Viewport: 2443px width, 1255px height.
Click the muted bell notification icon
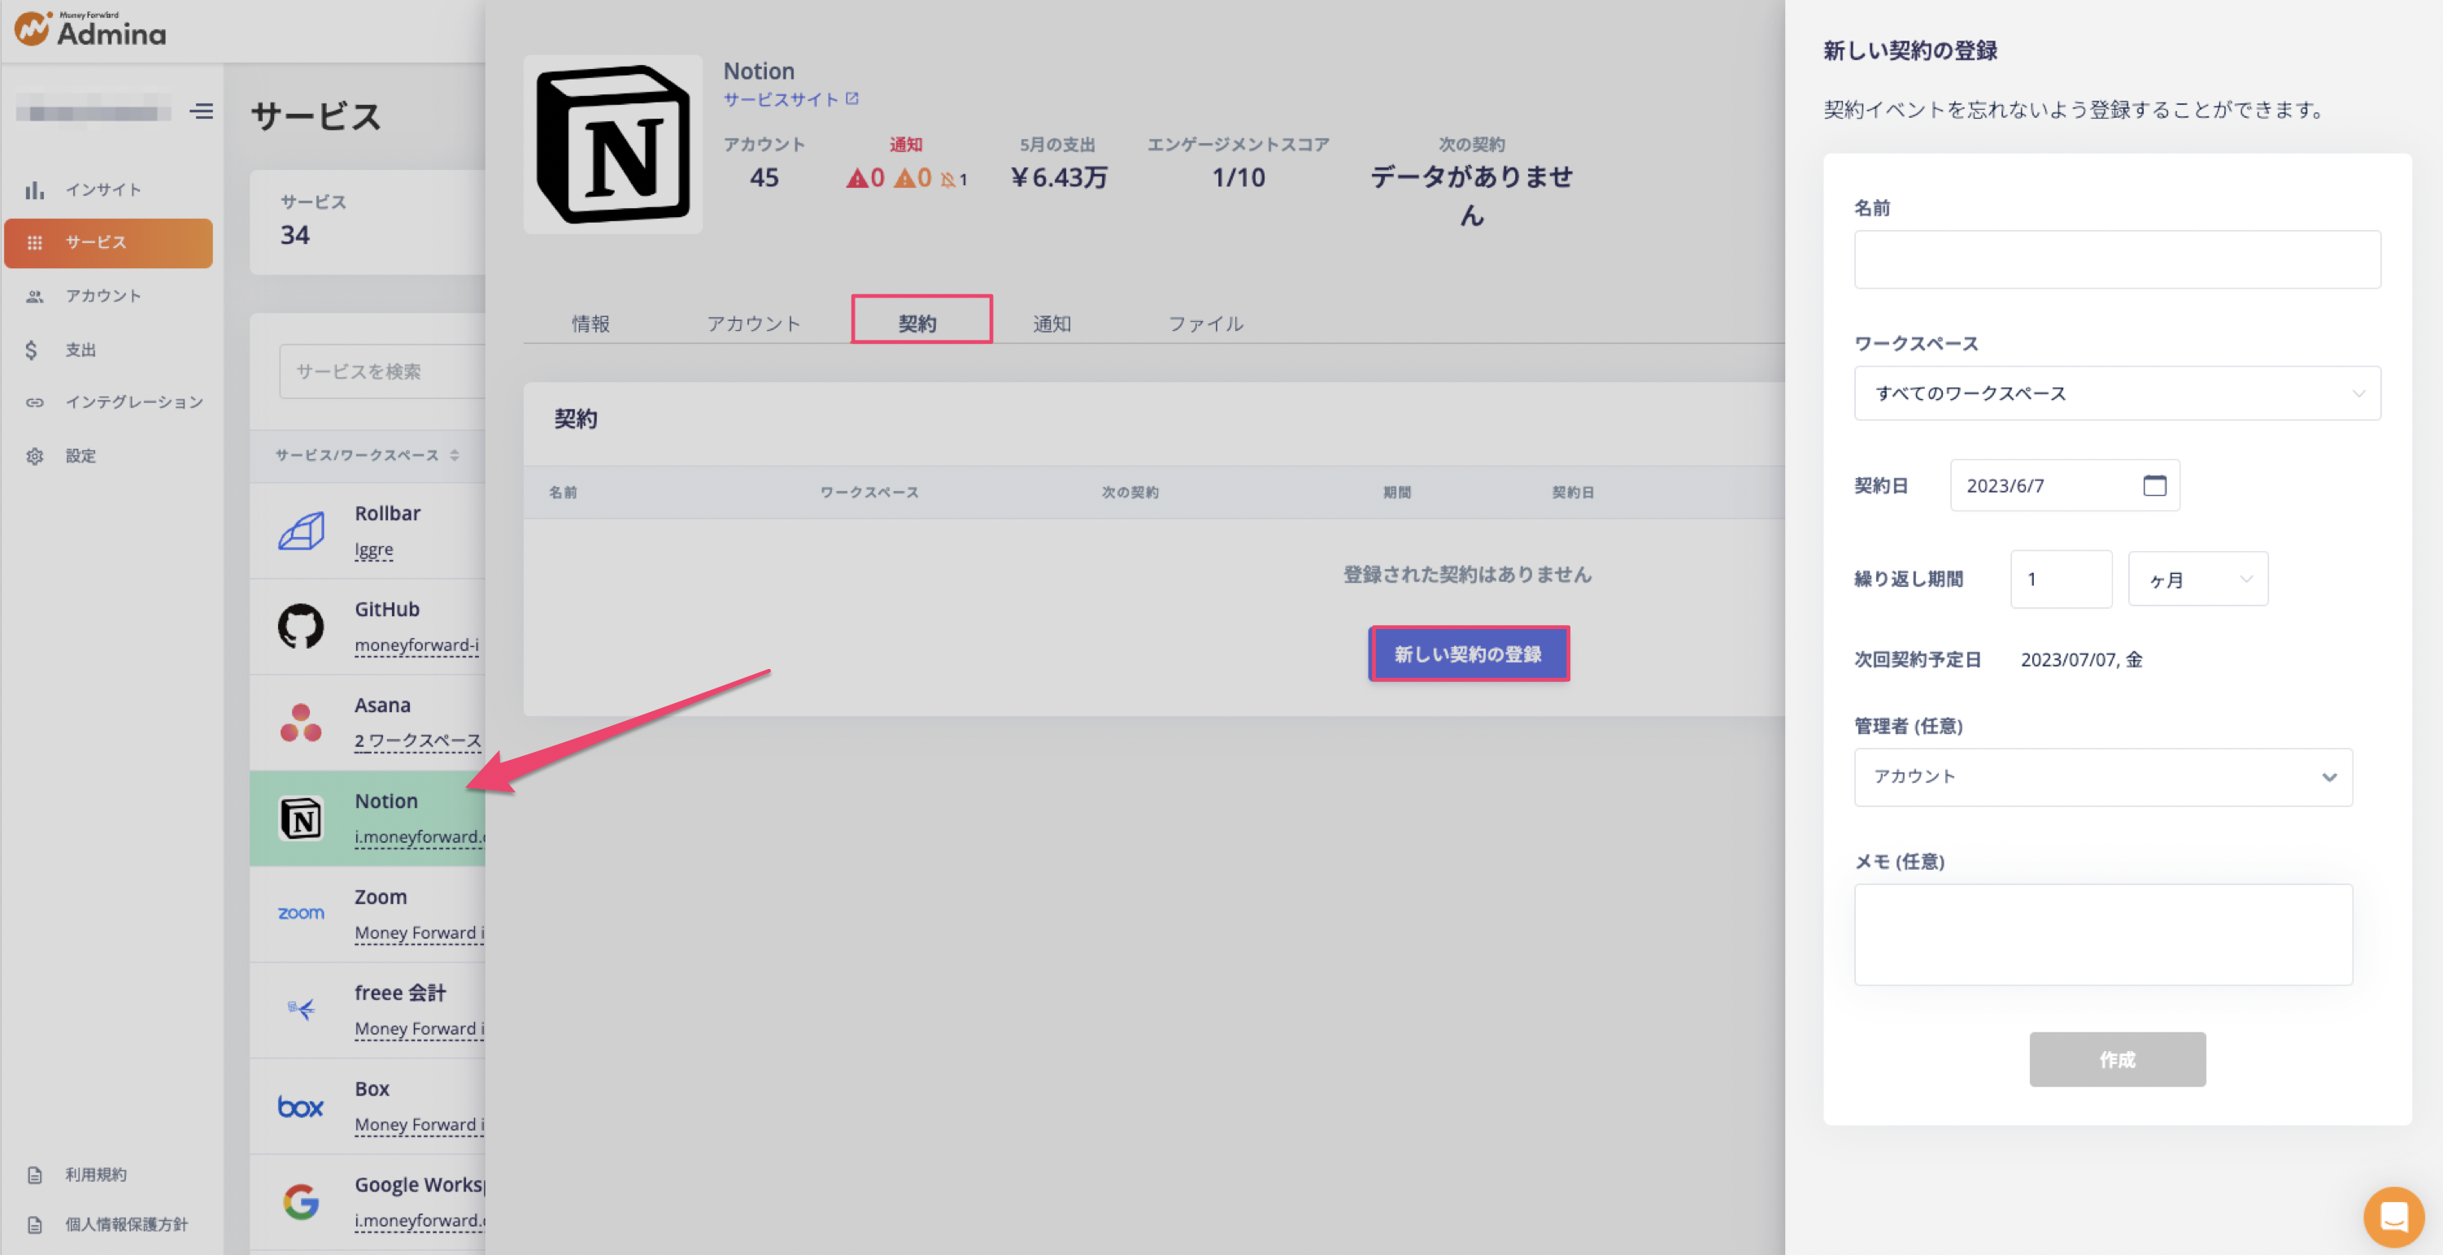[x=947, y=179]
